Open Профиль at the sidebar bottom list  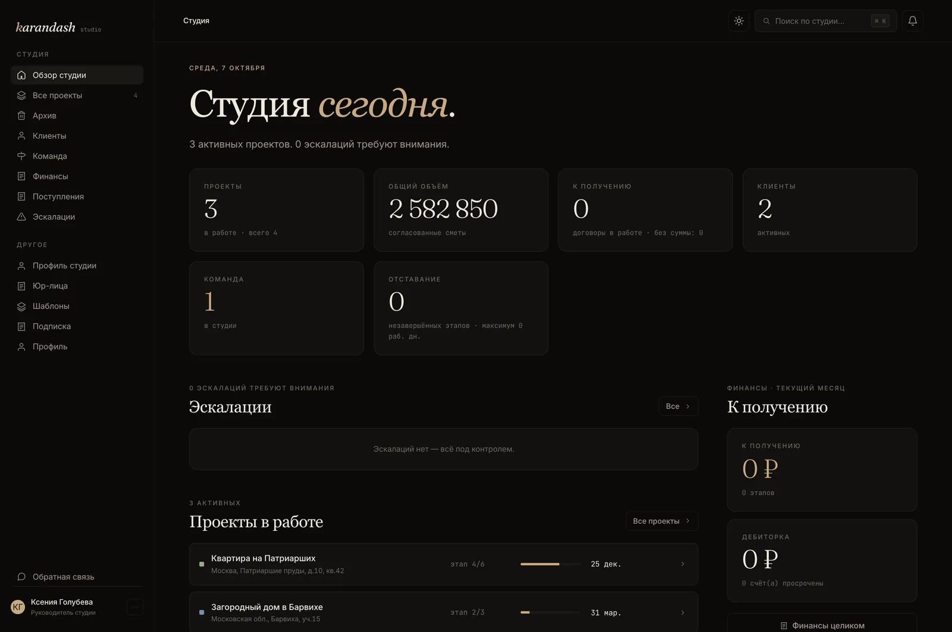click(x=77, y=346)
